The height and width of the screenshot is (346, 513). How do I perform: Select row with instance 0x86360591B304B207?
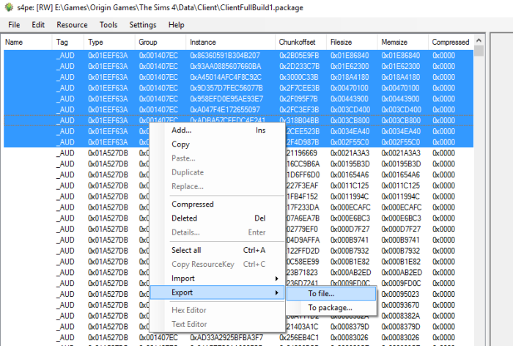238,55
